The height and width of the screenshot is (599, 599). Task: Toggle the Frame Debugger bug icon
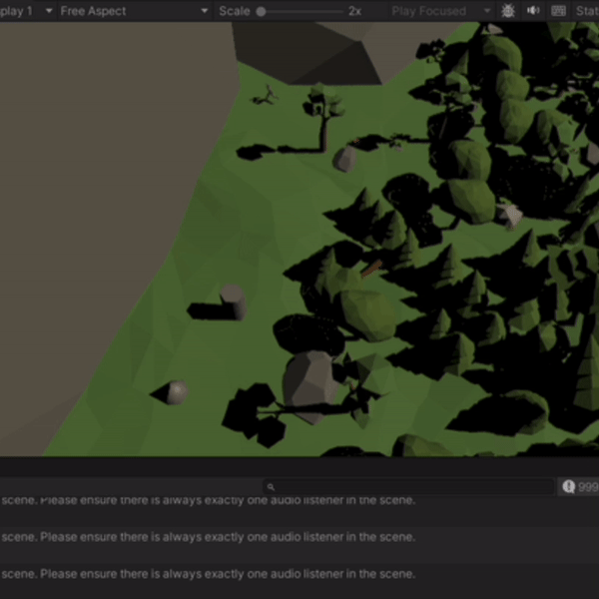pyautogui.click(x=508, y=11)
